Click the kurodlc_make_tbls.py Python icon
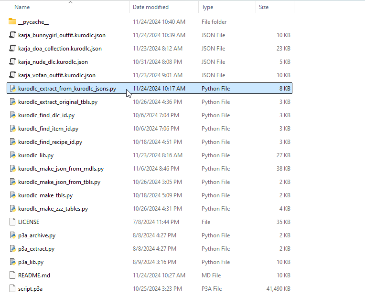This screenshot has height=295, width=365. tap(12, 195)
